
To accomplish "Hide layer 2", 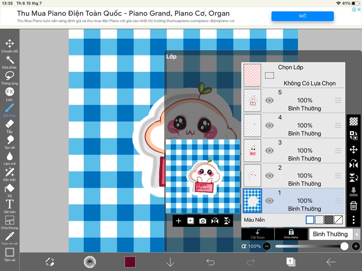I will tap(269, 176).
